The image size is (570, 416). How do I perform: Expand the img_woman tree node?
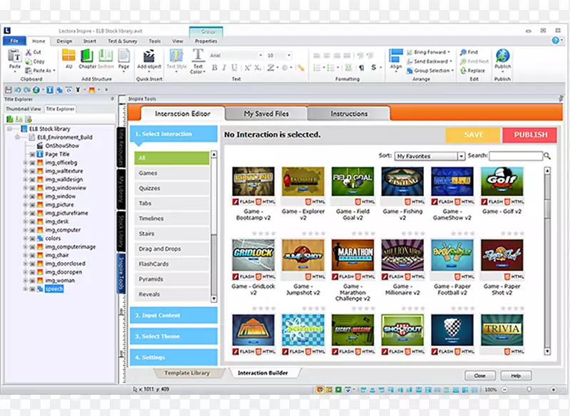25,281
